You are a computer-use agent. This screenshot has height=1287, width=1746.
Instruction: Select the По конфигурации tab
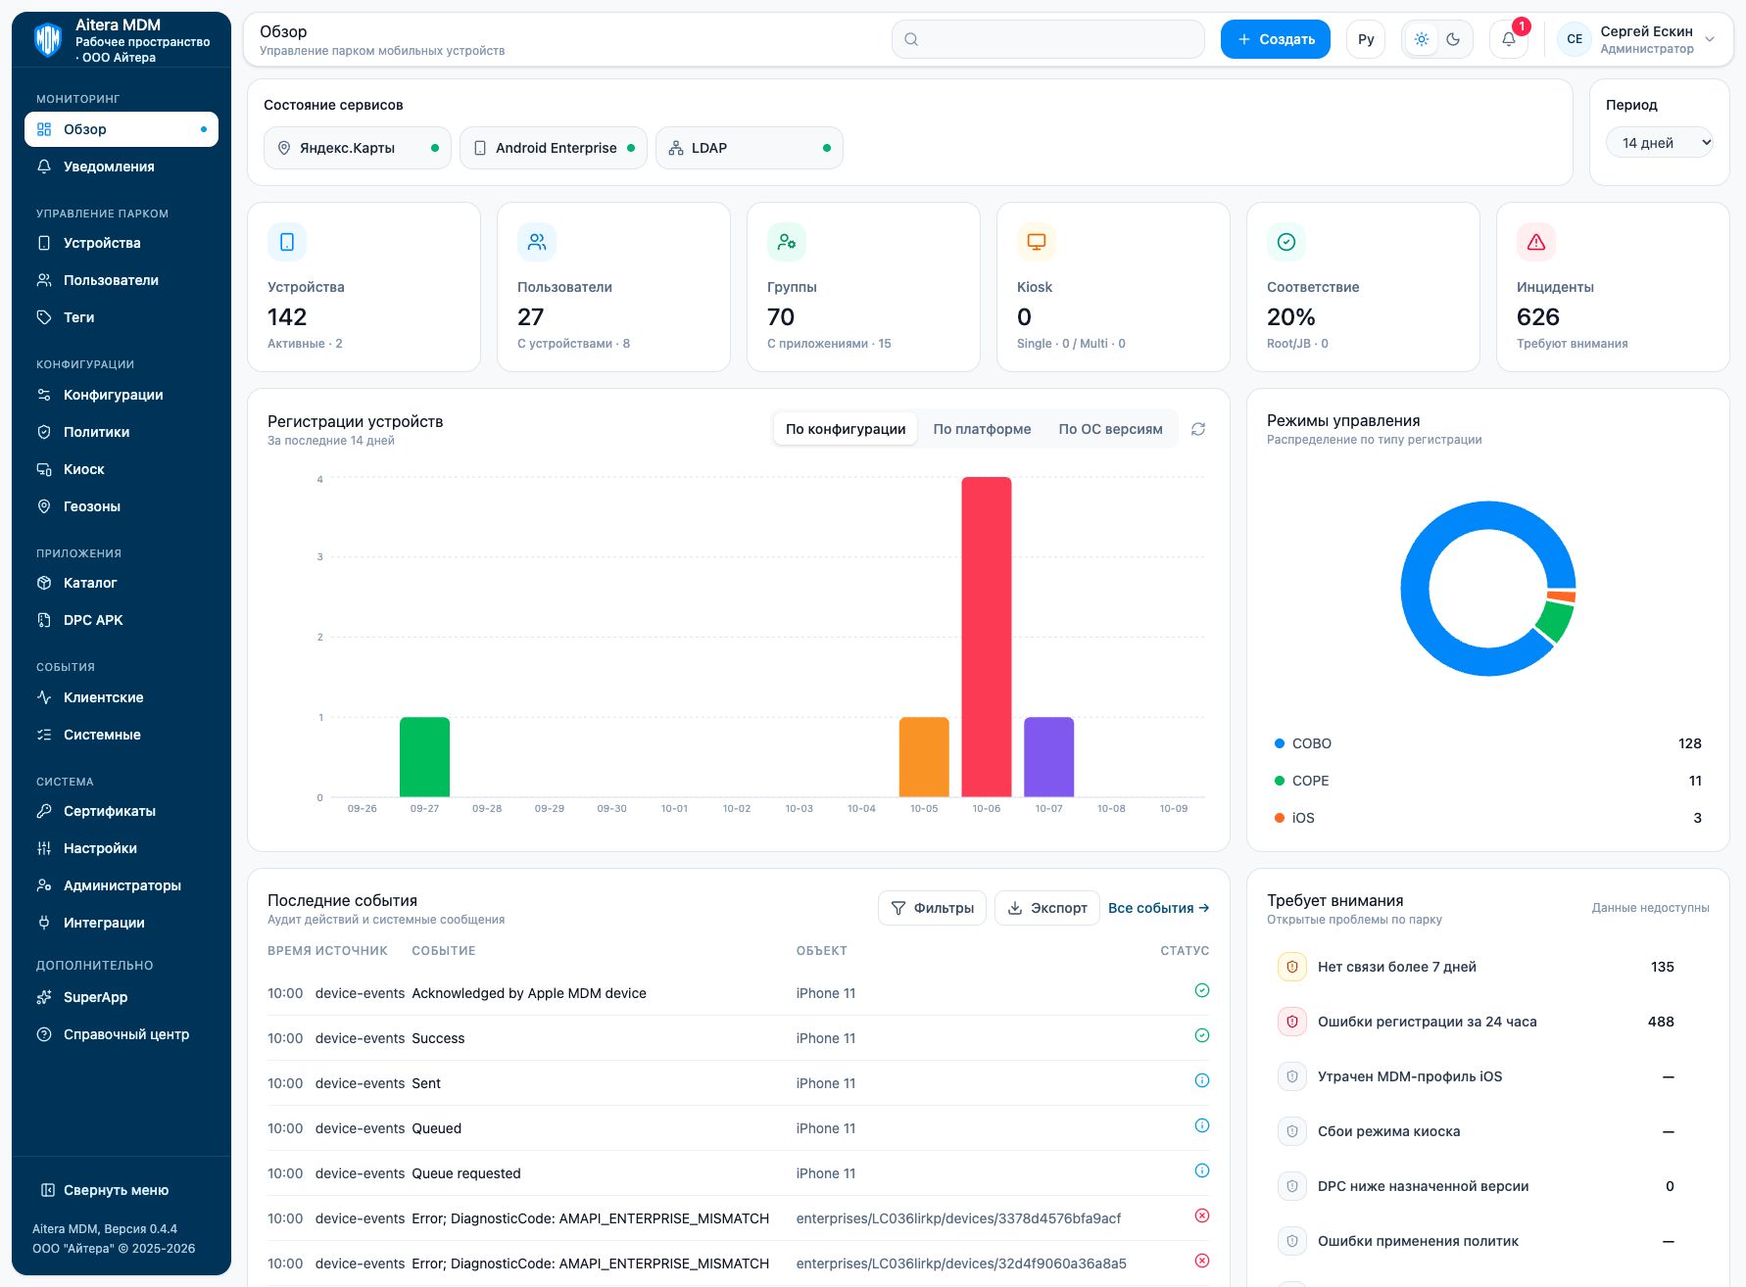coord(846,429)
